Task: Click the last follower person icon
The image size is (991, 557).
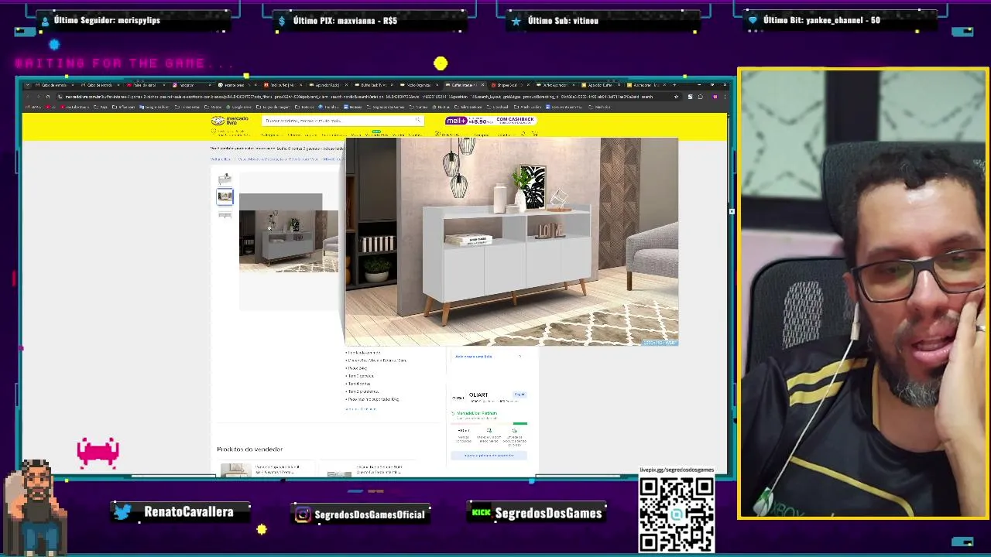Action: click(x=44, y=21)
